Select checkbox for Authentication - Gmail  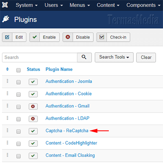tap(18, 107)
